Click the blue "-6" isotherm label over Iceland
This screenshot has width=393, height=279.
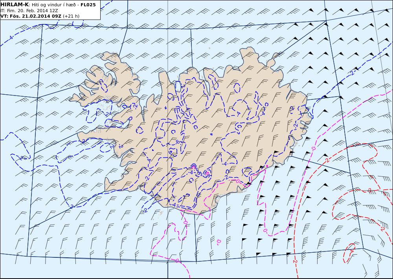coord(178,142)
